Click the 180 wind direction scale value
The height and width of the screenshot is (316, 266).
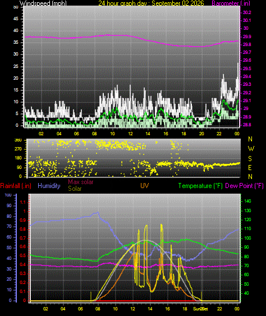pyautogui.click(x=18, y=158)
